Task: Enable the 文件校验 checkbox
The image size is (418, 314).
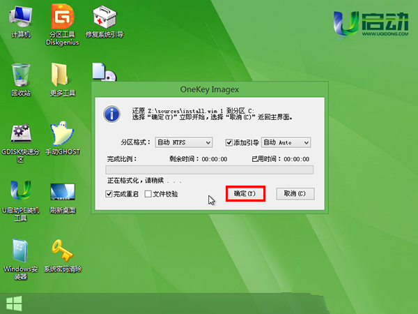Action: point(148,194)
